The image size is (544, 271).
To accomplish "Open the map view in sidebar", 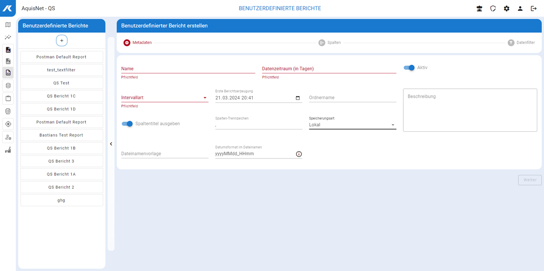I will click(x=8, y=25).
